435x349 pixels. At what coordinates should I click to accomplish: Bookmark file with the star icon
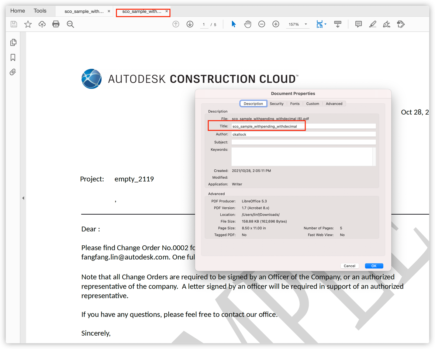28,24
